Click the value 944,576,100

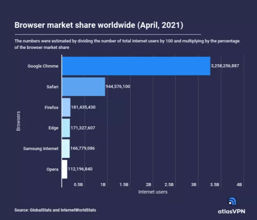[118, 86]
